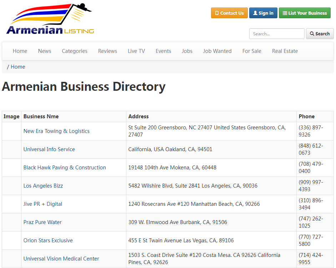This screenshot has height=268, width=336.
Task: Click the Home breadcrumb link
Action: 18,67
